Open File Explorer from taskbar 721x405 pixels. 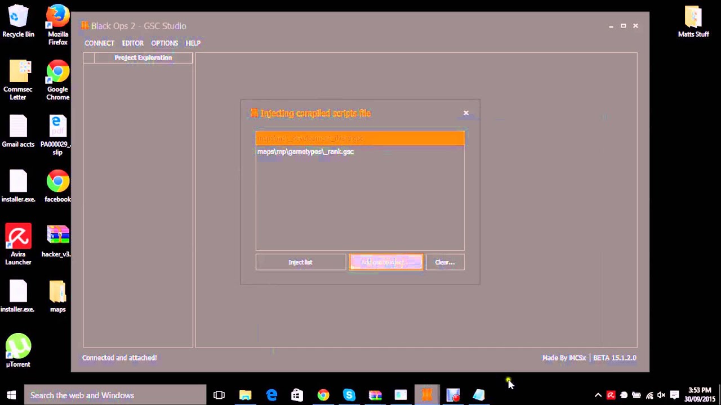coord(246,395)
